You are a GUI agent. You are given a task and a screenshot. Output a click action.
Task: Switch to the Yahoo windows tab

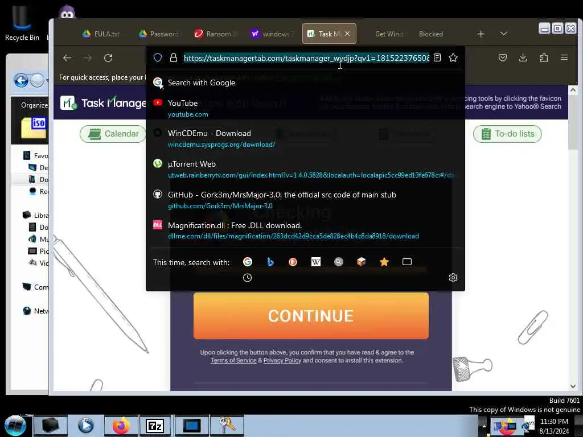point(272,34)
